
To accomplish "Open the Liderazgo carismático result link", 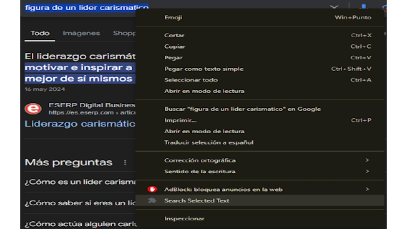I will point(80,124).
